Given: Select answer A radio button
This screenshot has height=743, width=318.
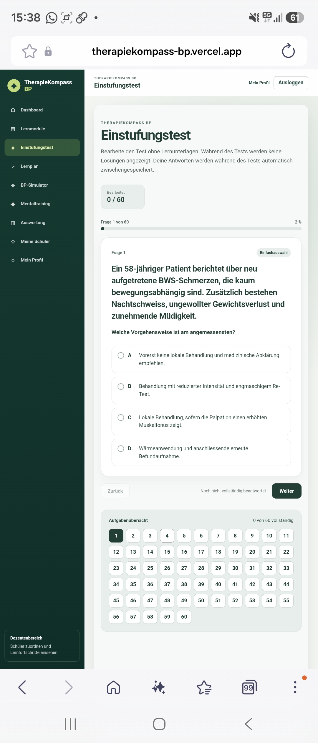Looking at the screenshot, I should point(121,355).
